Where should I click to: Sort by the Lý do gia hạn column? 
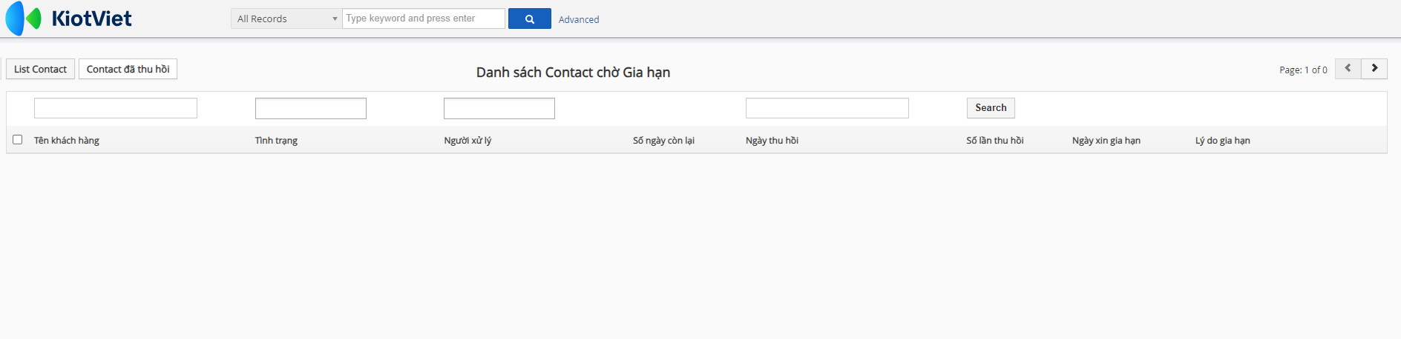(x=1222, y=141)
